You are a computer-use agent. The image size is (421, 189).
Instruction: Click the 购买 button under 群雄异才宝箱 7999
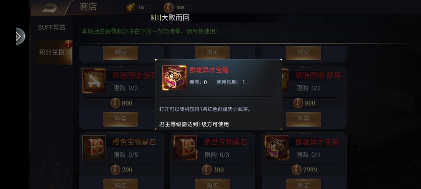tap(303, 184)
